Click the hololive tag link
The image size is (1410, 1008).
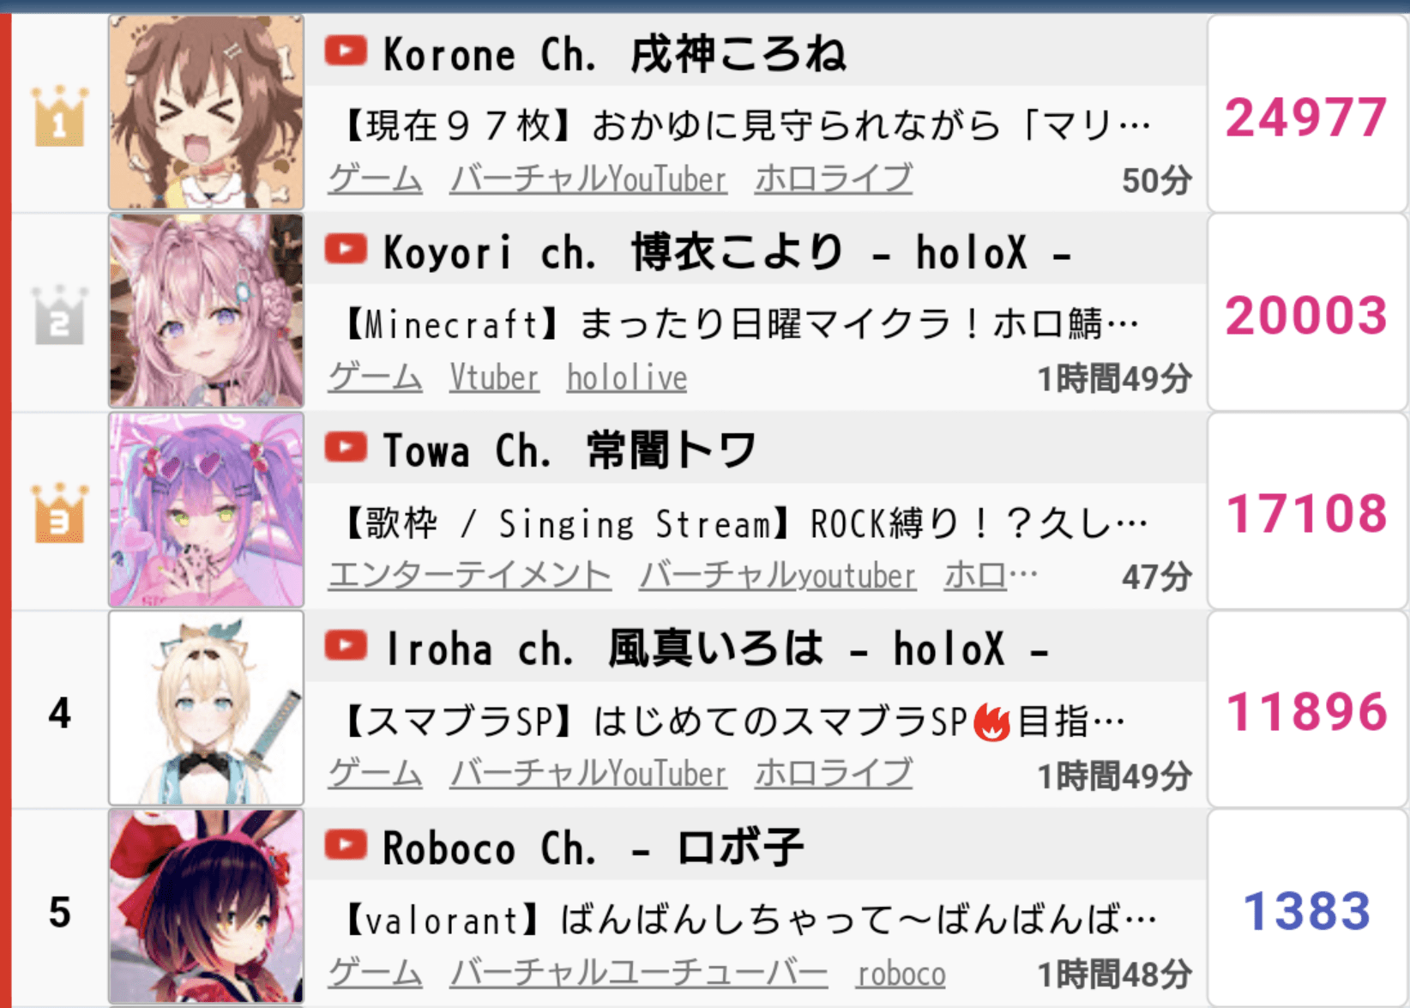click(627, 377)
